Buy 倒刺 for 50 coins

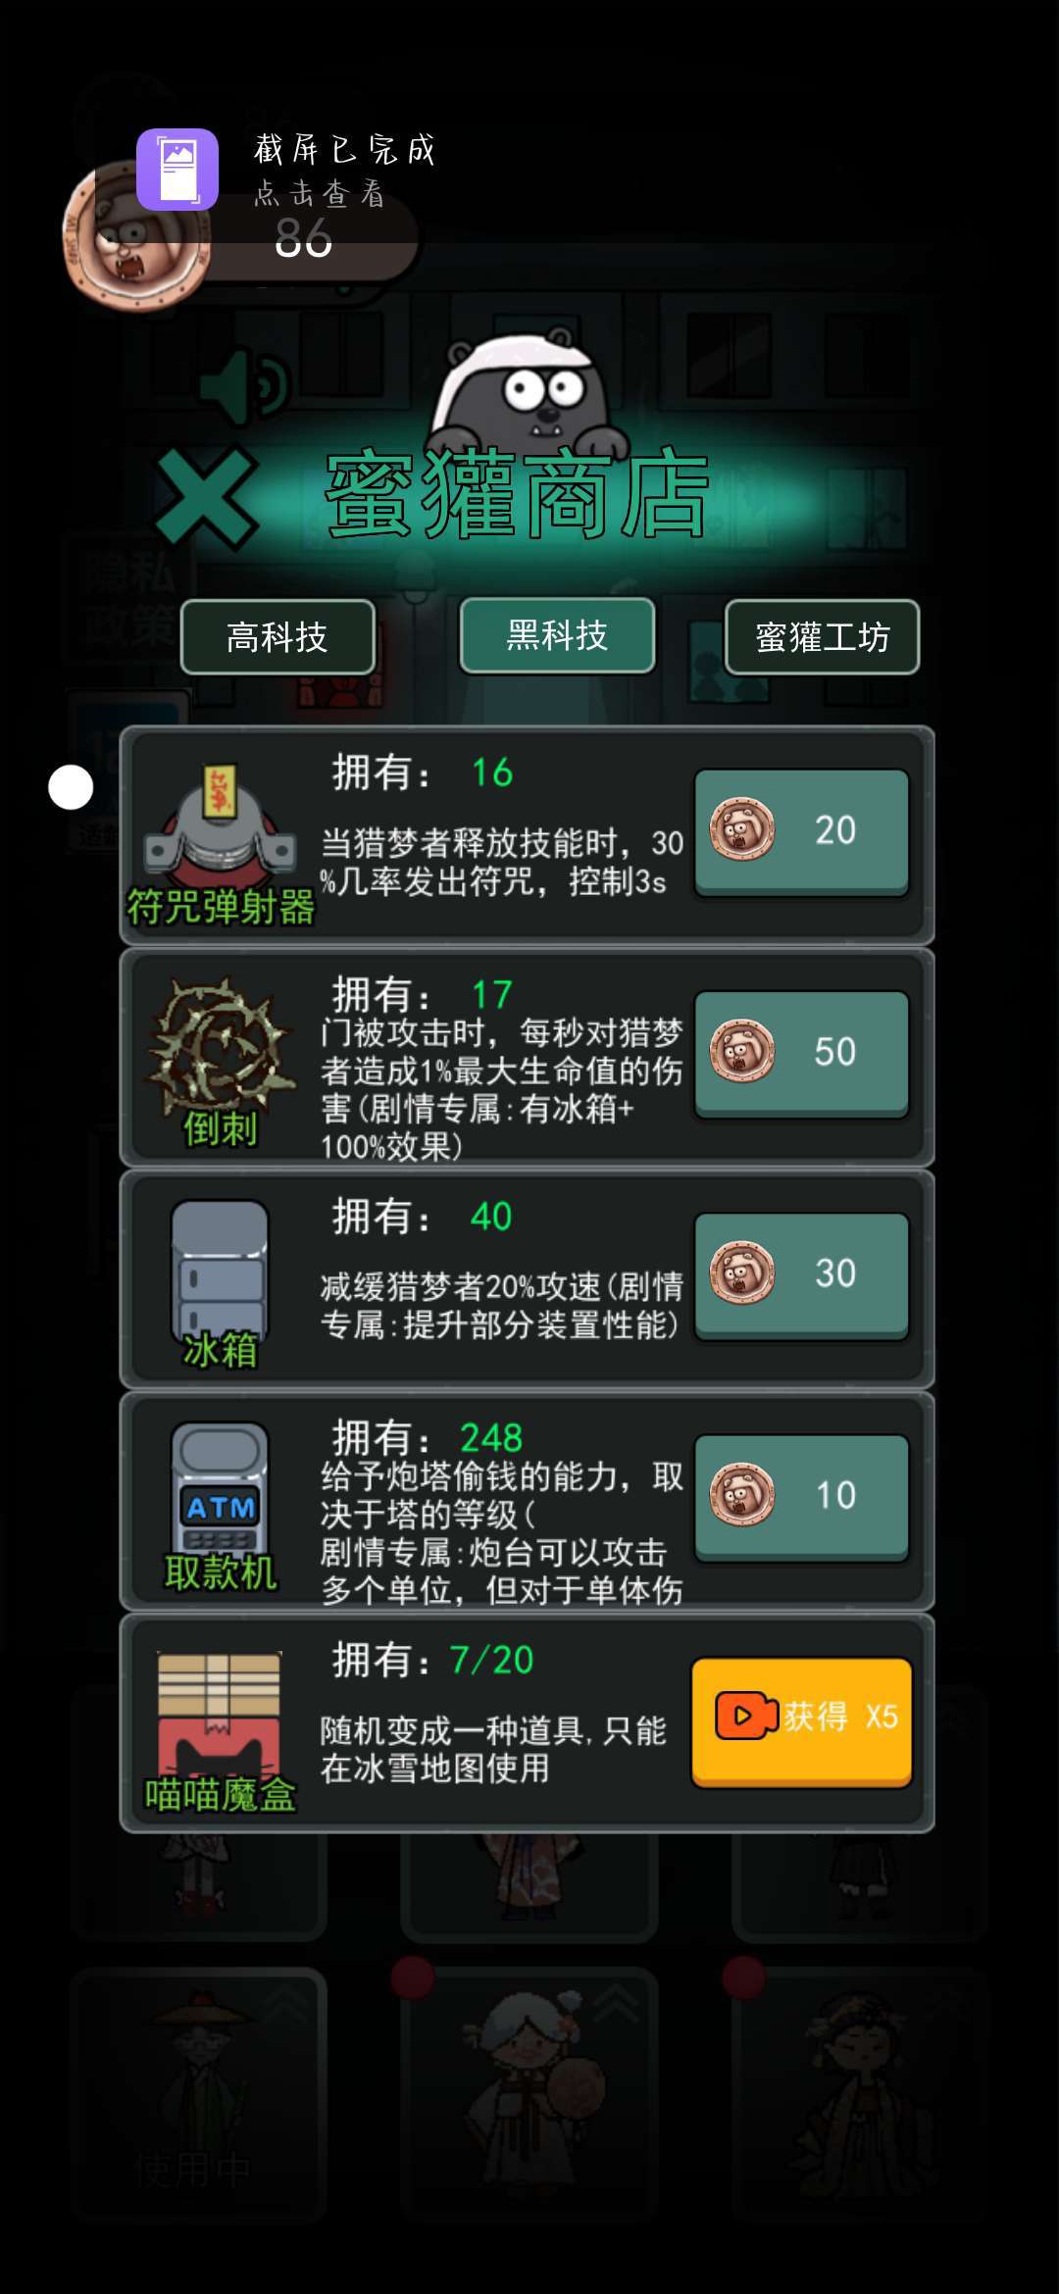point(802,1053)
